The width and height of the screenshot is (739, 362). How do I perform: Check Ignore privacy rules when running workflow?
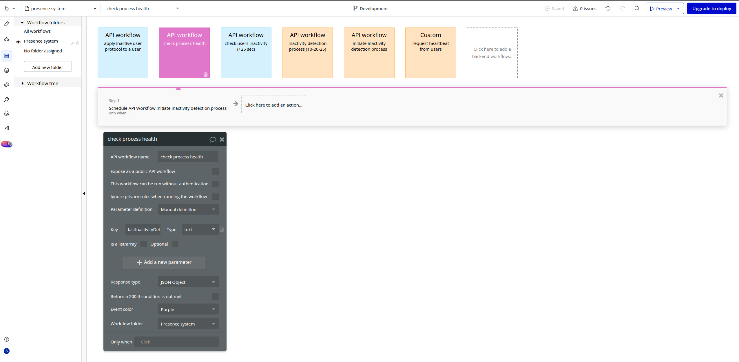(216, 197)
